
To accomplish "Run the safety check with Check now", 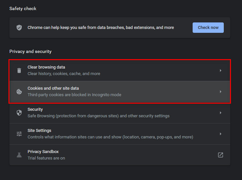I will [x=208, y=28].
